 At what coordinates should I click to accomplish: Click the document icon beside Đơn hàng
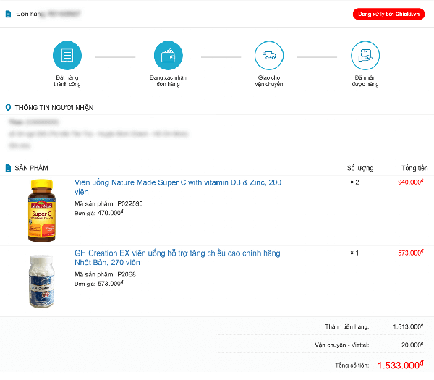point(8,14)
